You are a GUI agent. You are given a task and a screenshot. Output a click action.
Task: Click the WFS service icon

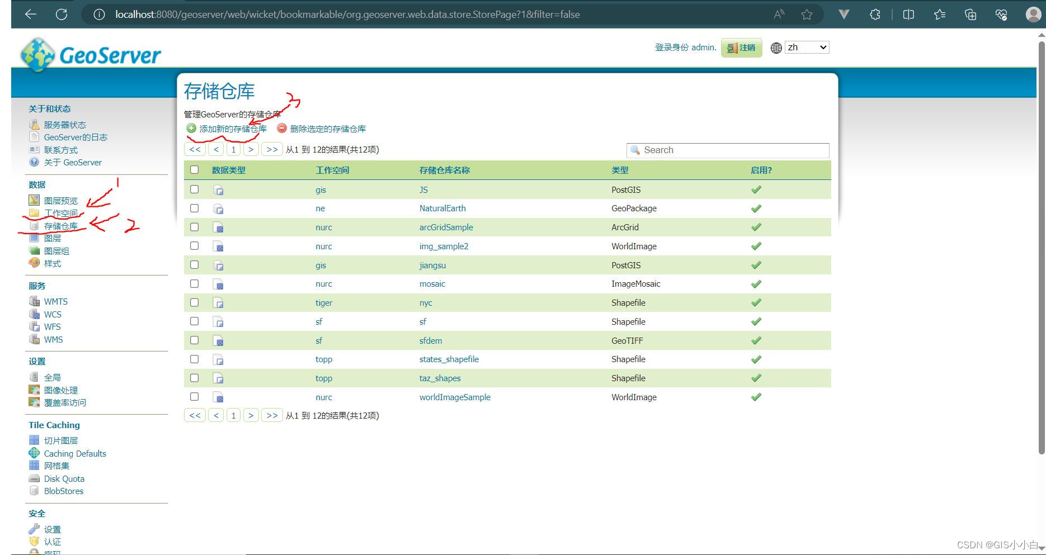tap(34, 326)
